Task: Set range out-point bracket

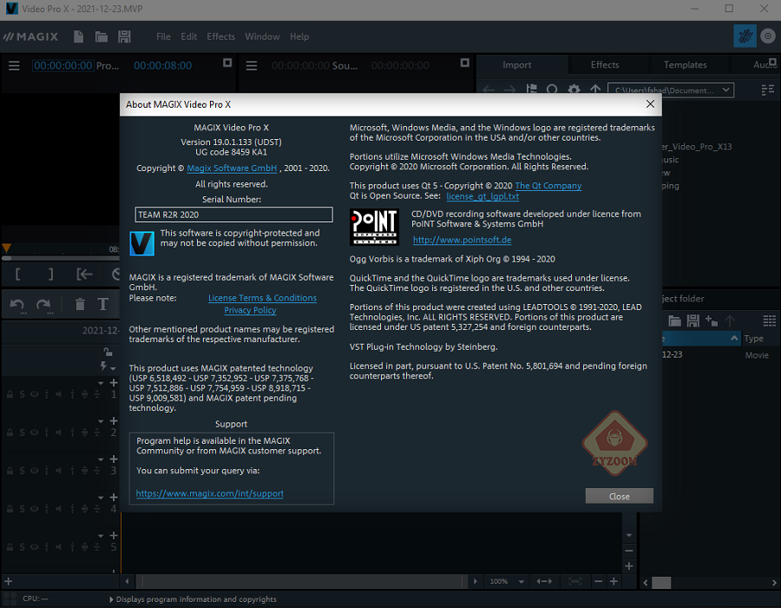Action: 50,274
